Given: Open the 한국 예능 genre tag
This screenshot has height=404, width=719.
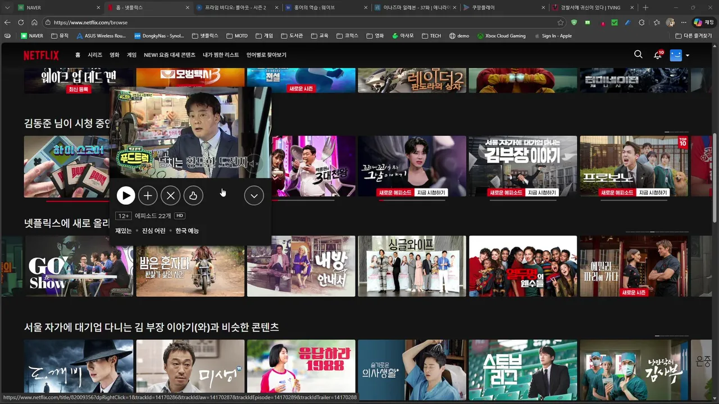Looking at the screenshot, I should 187,231.
